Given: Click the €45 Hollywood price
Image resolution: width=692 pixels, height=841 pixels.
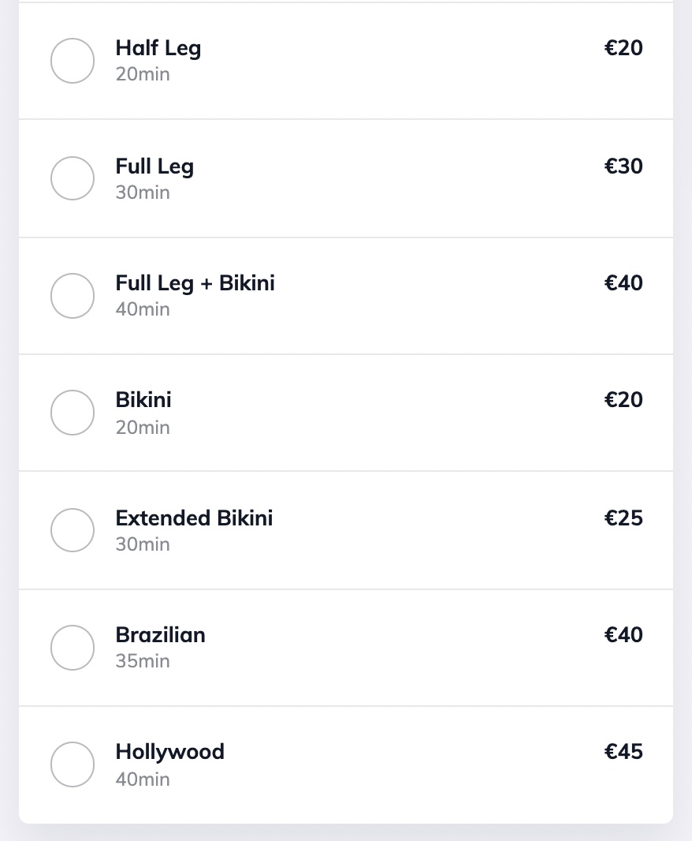Looking at the screenshot, I should (x=623, y=752).
